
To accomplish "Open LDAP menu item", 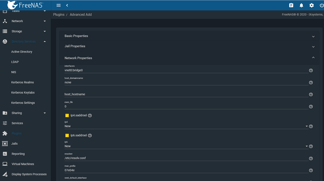I will coord(15,62).
